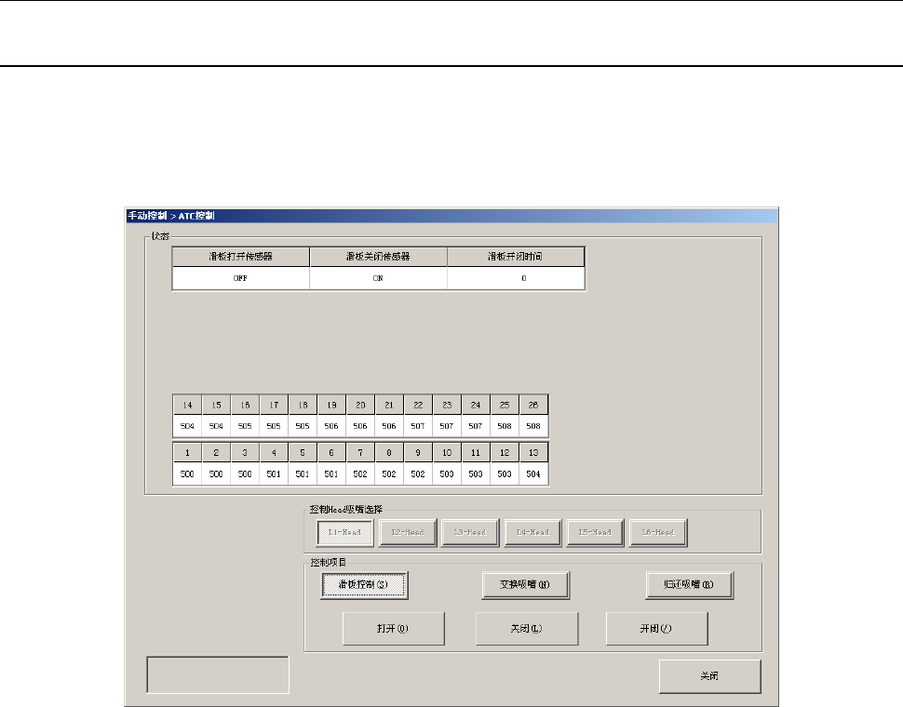Select ATC slot header 25

point(505,405)
